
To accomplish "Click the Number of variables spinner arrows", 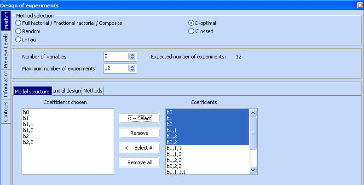I will coord(133,57).
